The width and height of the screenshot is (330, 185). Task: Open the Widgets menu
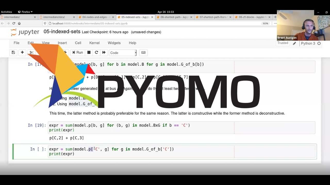(114, 43)
